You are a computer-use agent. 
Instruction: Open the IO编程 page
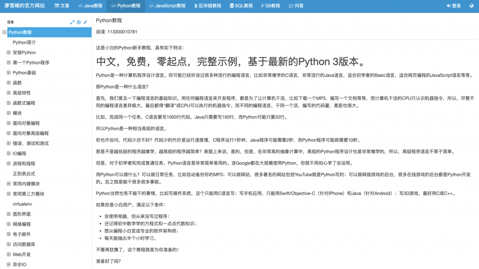click(x=19, y=153)
